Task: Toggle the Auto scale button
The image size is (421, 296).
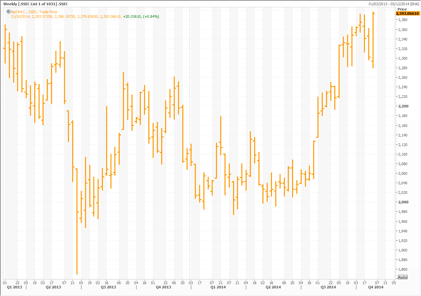Action: point(403,277)
